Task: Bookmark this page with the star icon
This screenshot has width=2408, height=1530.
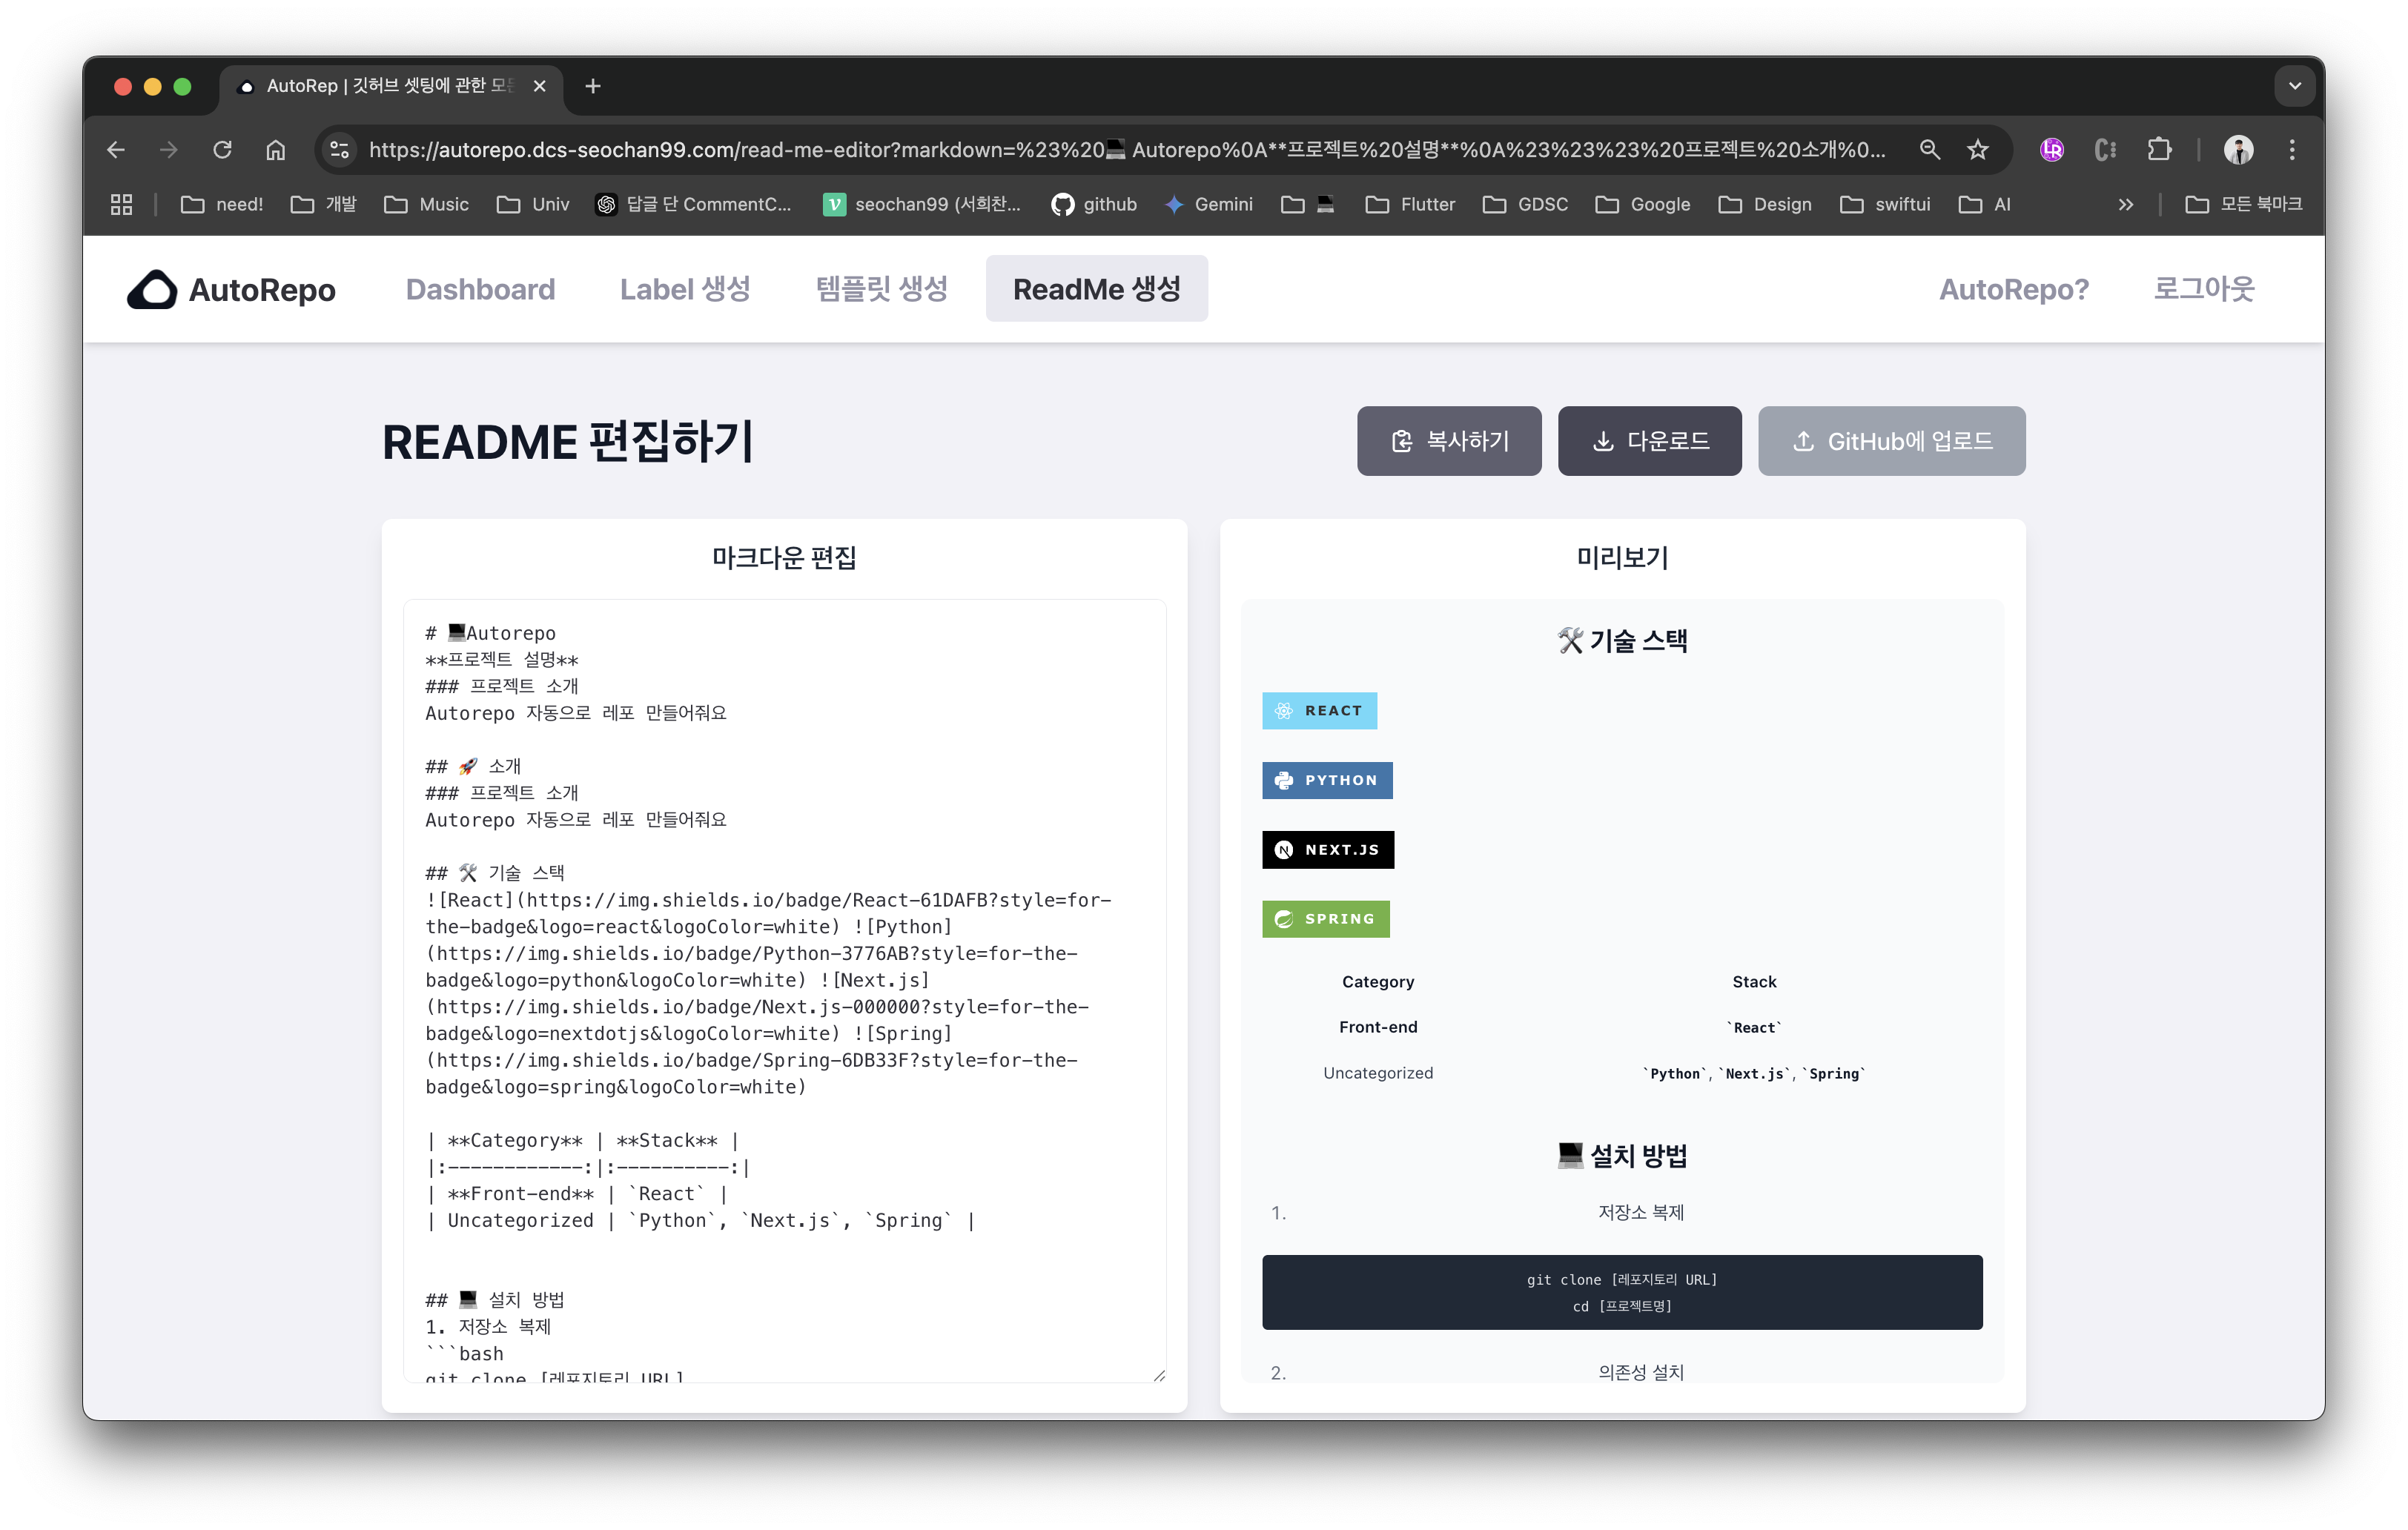Action: click(x=1977, y=150)
